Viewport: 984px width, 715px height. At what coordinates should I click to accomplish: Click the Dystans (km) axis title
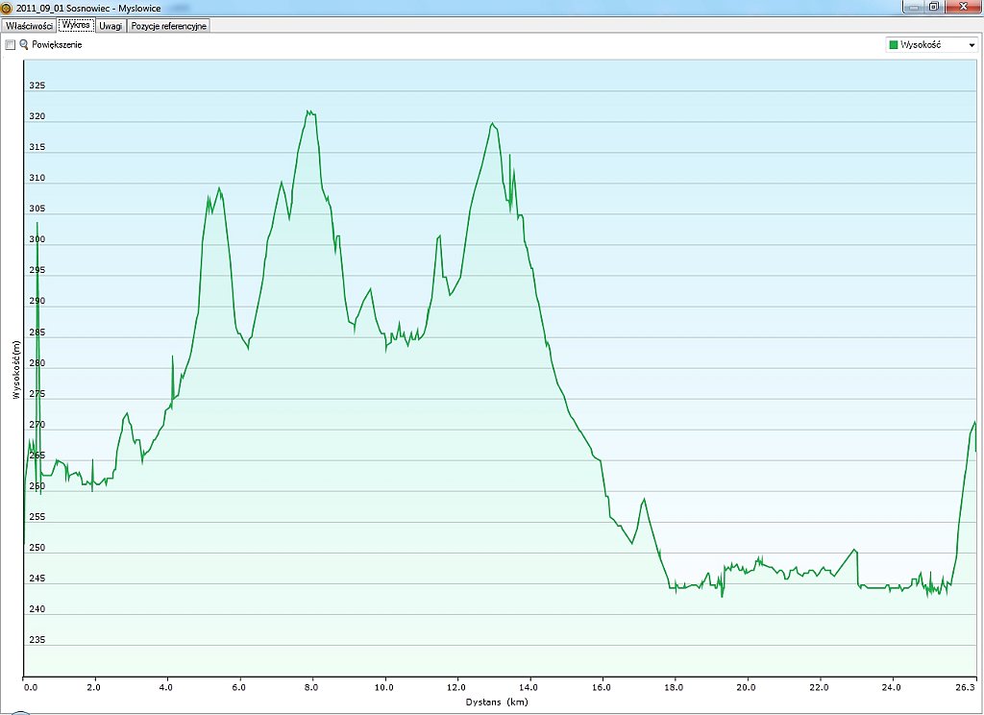(x=498, y=703)
